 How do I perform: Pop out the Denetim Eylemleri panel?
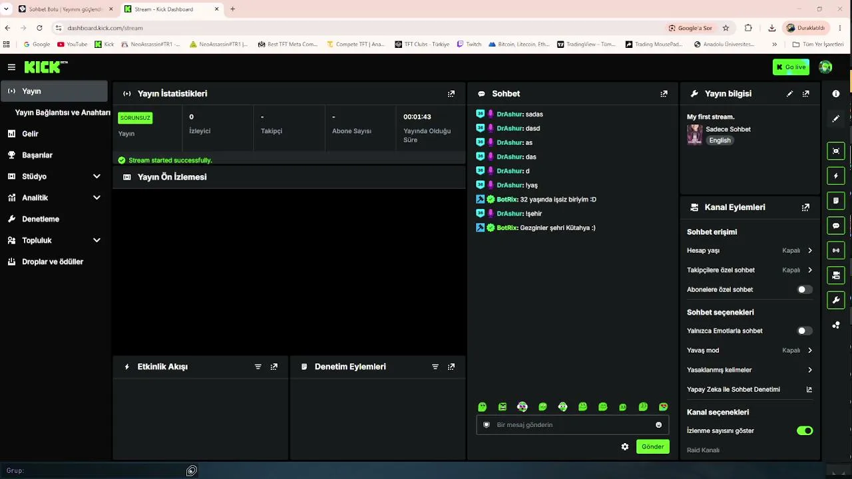pyautogui.click(x=451, y=367)
